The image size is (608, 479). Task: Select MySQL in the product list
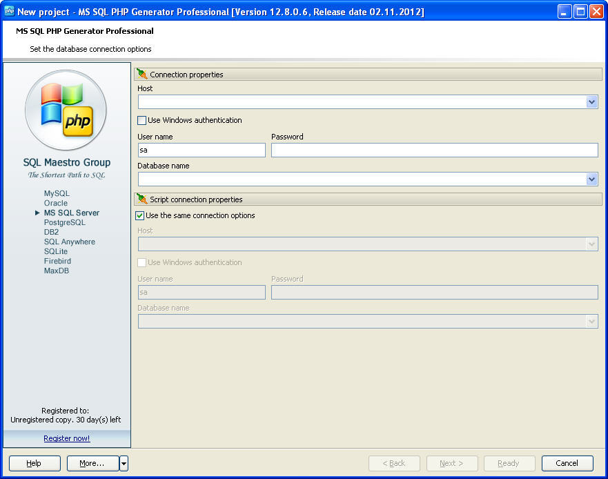pyautogui.click(x=57, y=193)
